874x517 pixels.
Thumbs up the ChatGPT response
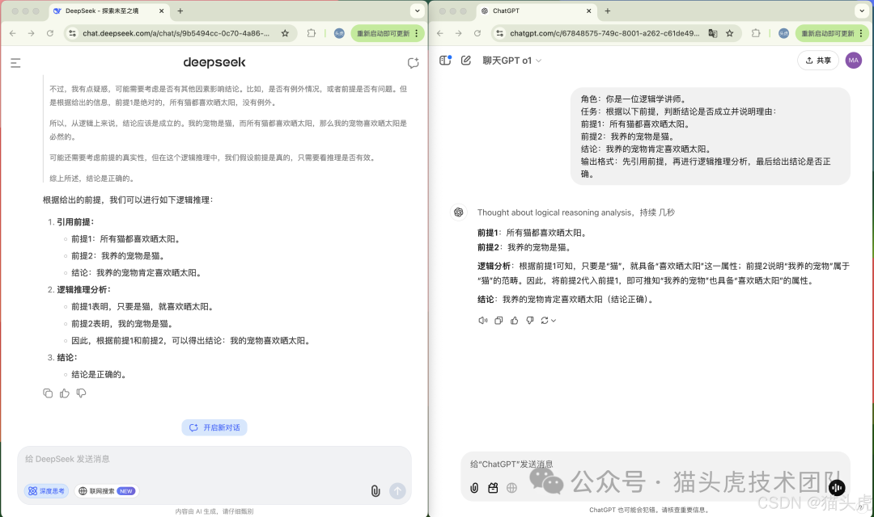click(x=515, y=321)
